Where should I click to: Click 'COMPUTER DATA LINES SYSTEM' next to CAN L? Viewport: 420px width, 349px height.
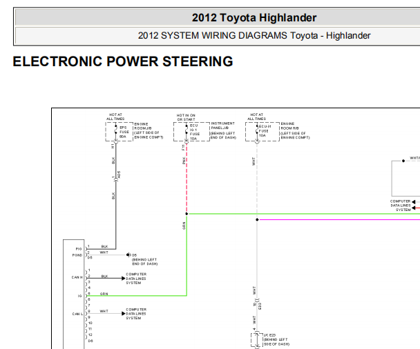coord(136,314)
